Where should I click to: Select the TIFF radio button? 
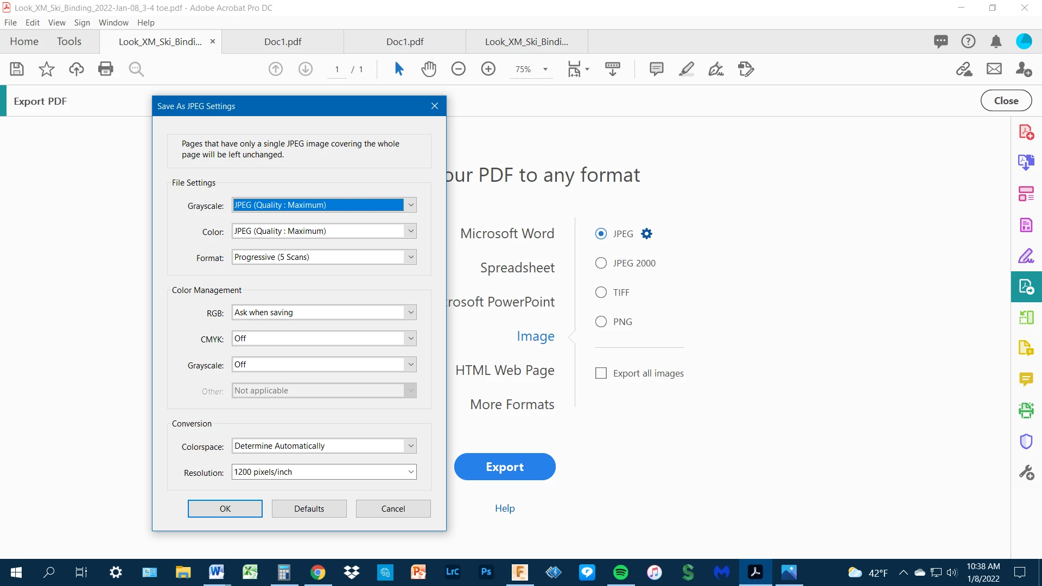tap(601, 292)
